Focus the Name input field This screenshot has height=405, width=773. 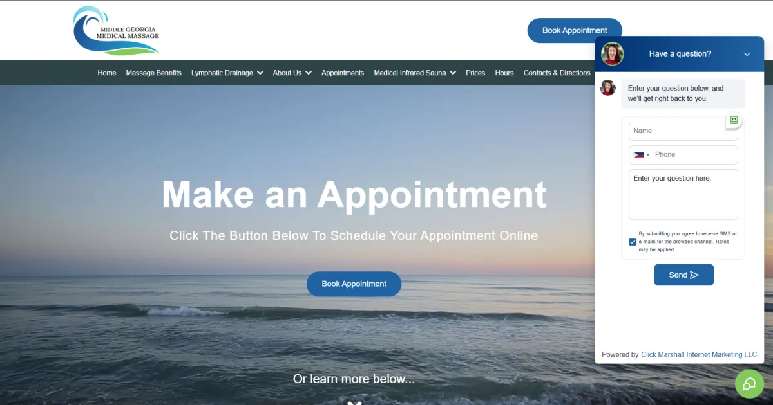point(683,131)
